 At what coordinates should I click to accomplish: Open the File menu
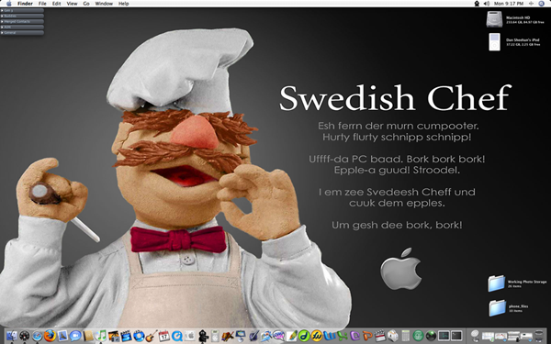click(42, 4)
